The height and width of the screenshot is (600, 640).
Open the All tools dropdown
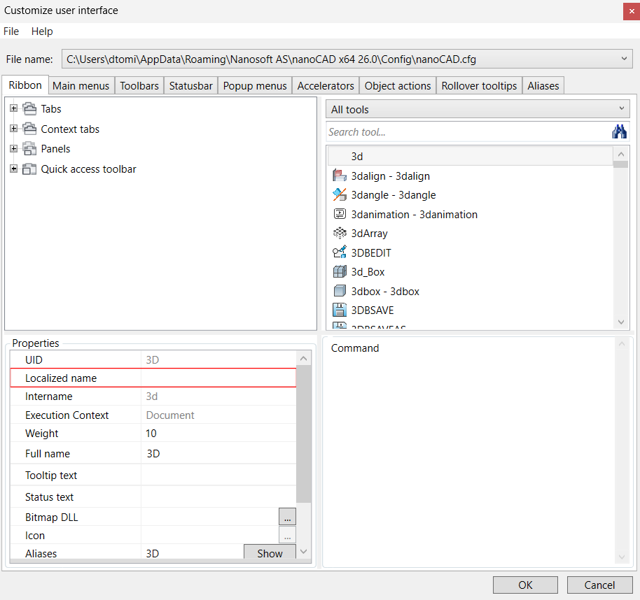pos(478,109)
